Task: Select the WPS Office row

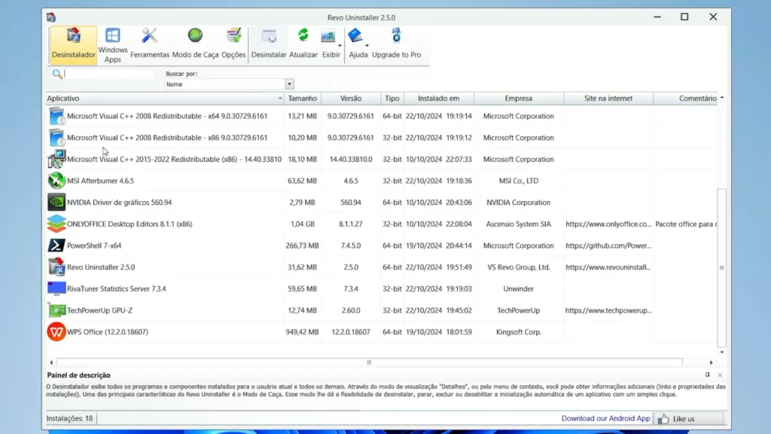Action: click(107, 332)
